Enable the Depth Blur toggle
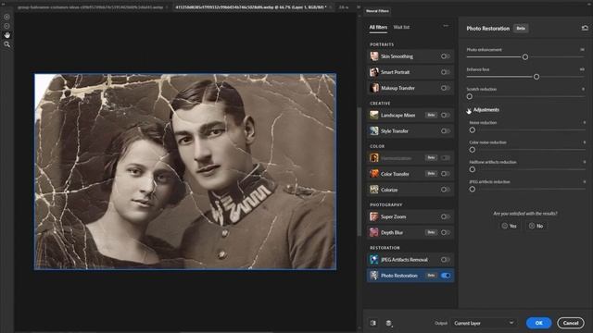 point(446,232)
